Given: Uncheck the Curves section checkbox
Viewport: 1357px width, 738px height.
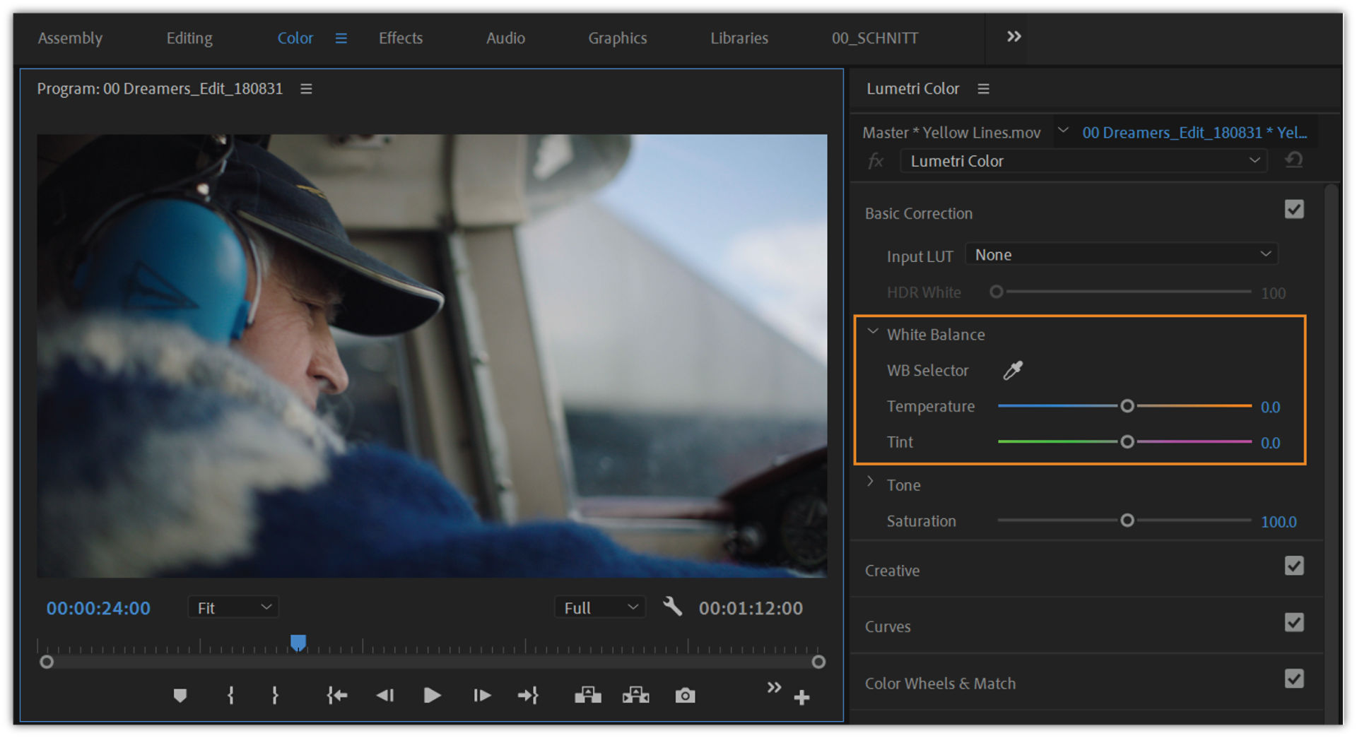Looking at the screenshot, I should coord(1293,623).
